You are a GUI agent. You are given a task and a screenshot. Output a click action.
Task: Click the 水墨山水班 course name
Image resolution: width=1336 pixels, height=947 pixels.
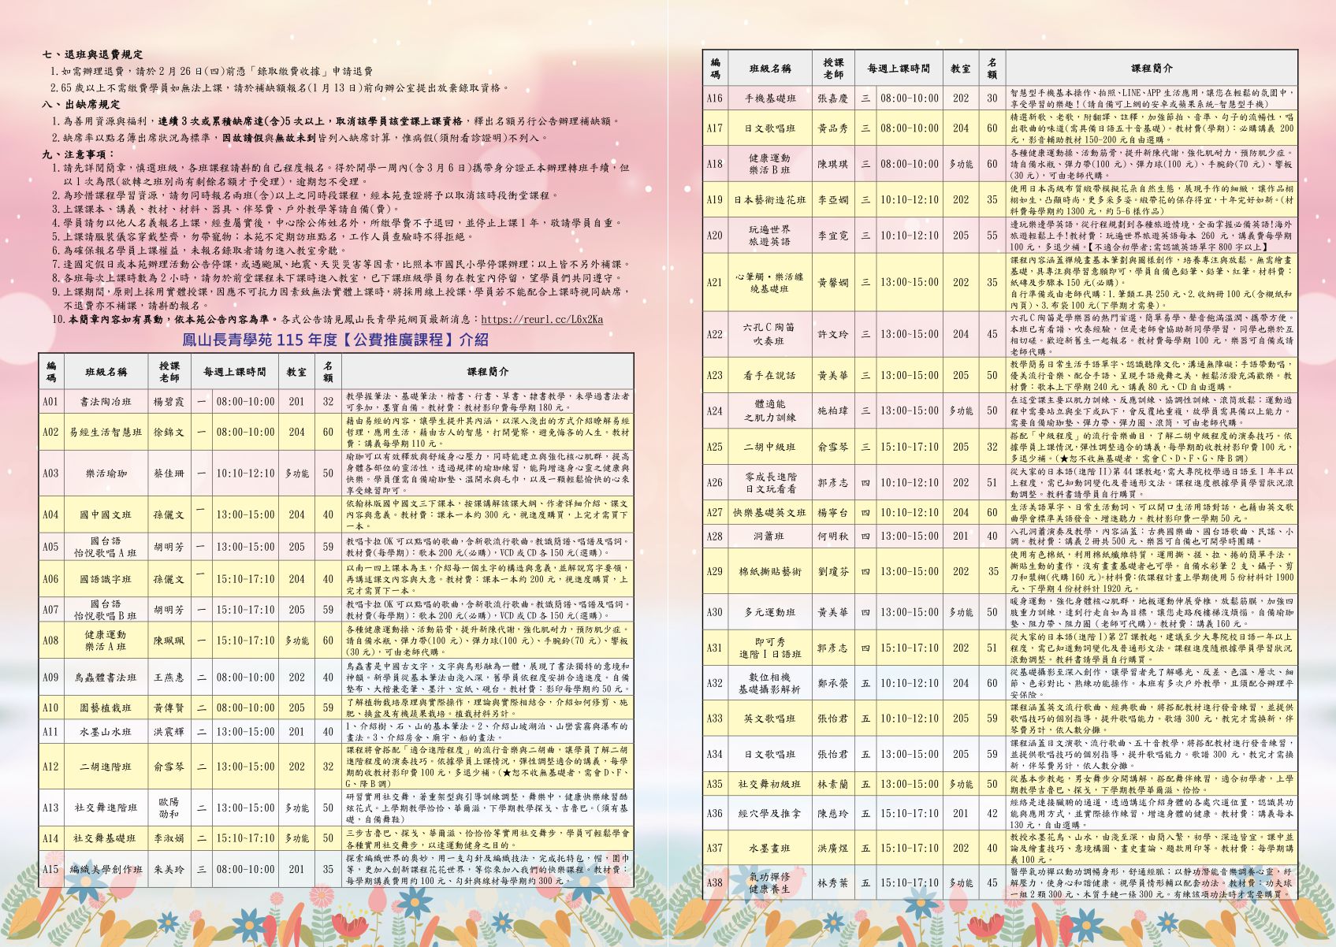click(x=105, y=731)
